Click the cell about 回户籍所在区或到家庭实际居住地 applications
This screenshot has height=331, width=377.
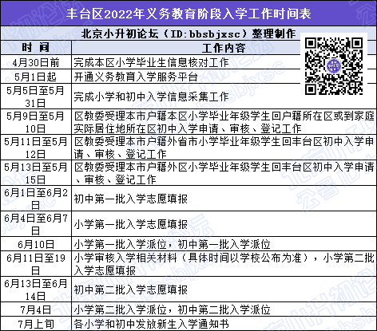point(224,122)
